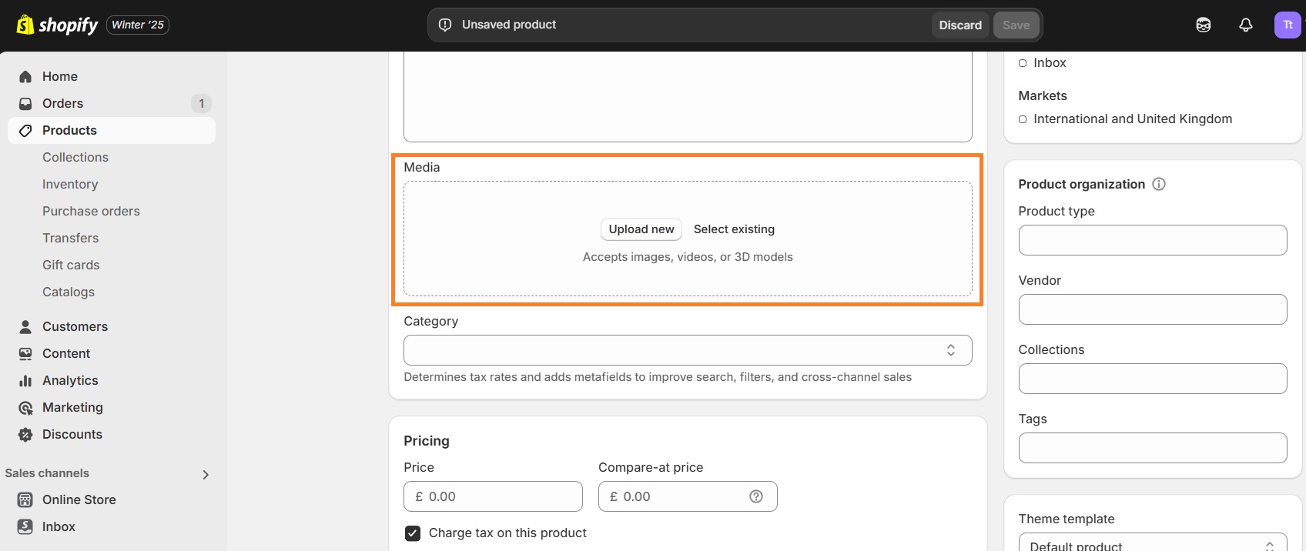Open the Online Store sales channel

tap(79, 499)
